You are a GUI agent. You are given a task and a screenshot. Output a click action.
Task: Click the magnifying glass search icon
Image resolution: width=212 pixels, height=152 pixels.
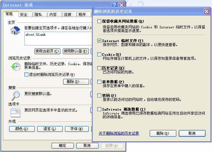point(15,96)
